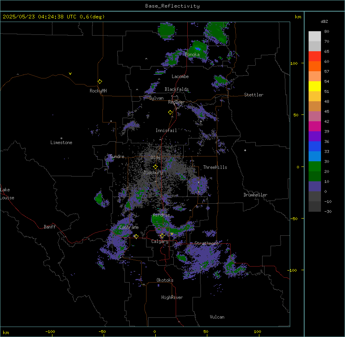345x337 pixels.
Task: Select the bright orange 57-60 dBZ swatch
Action: point(315,66)
